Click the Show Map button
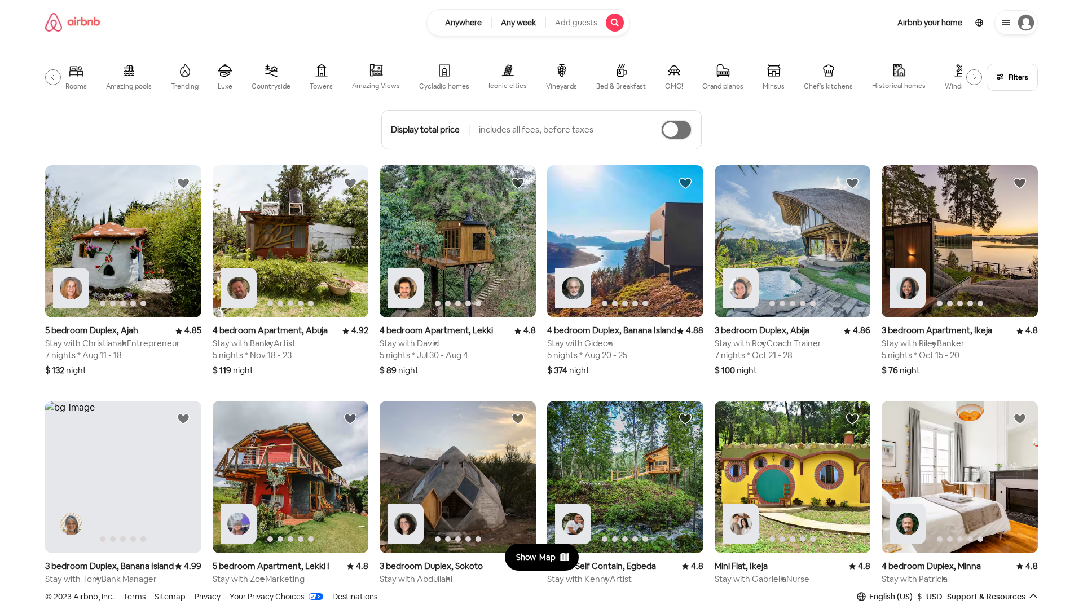 pos(541,557)
